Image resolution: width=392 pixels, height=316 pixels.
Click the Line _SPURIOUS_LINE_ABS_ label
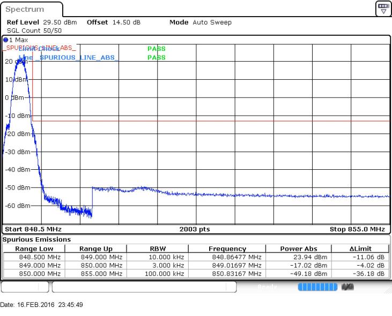pyautogui.click(x=69, y=57)
